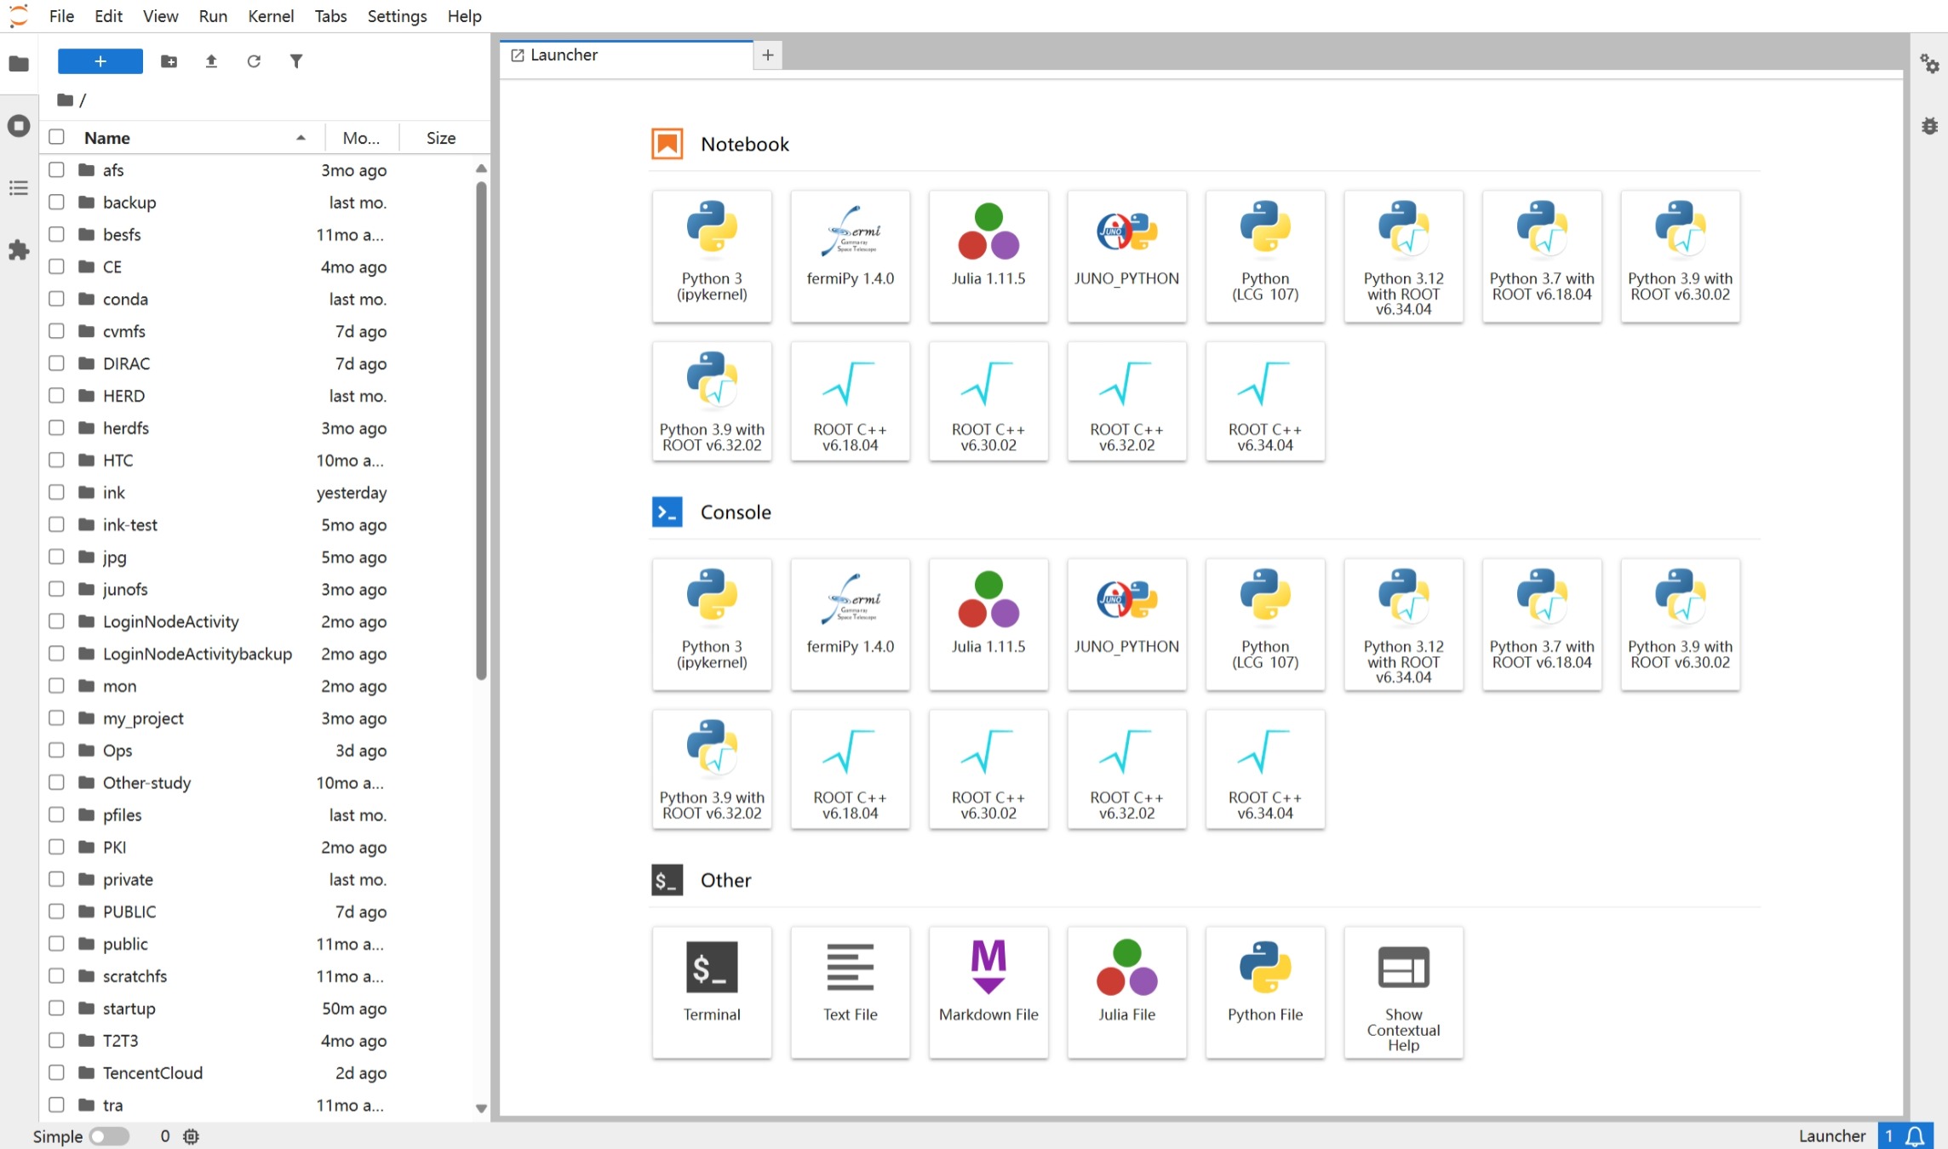1948x1149 pixels.
Task: Toggle Simple interface mode switch
Action: (x=109, y=1136)
